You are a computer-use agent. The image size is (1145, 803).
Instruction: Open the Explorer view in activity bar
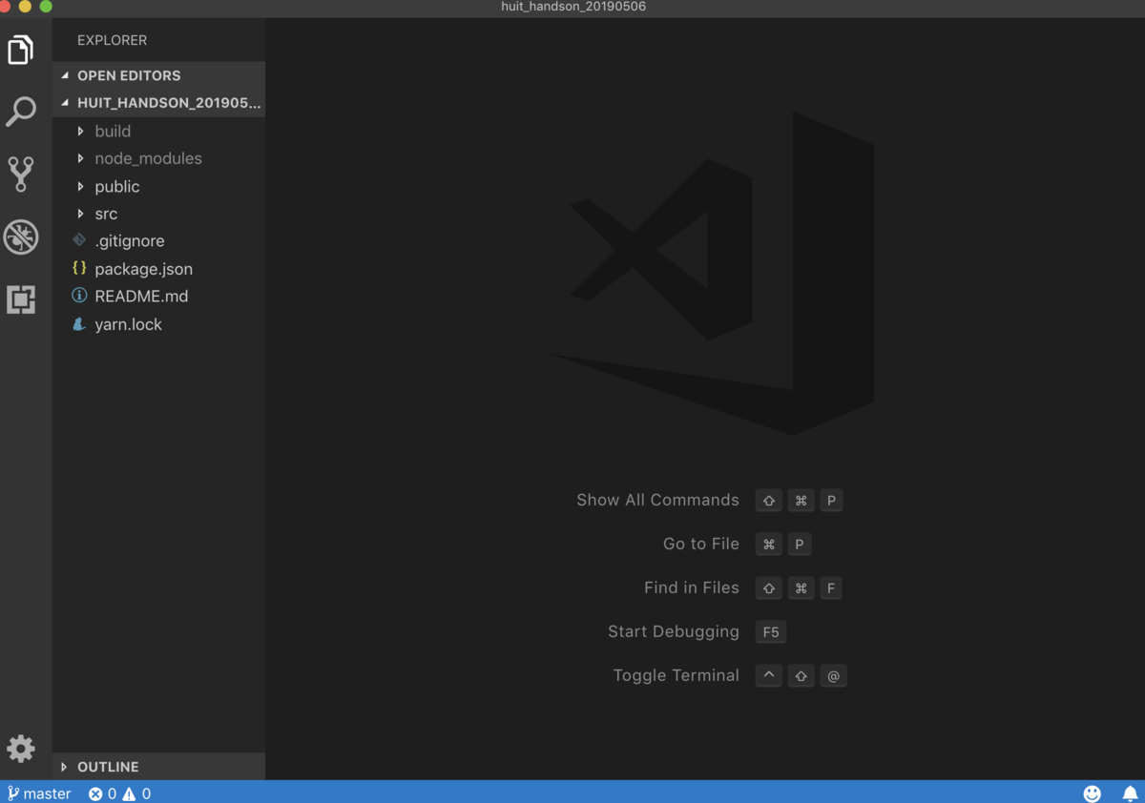[21, 50]
